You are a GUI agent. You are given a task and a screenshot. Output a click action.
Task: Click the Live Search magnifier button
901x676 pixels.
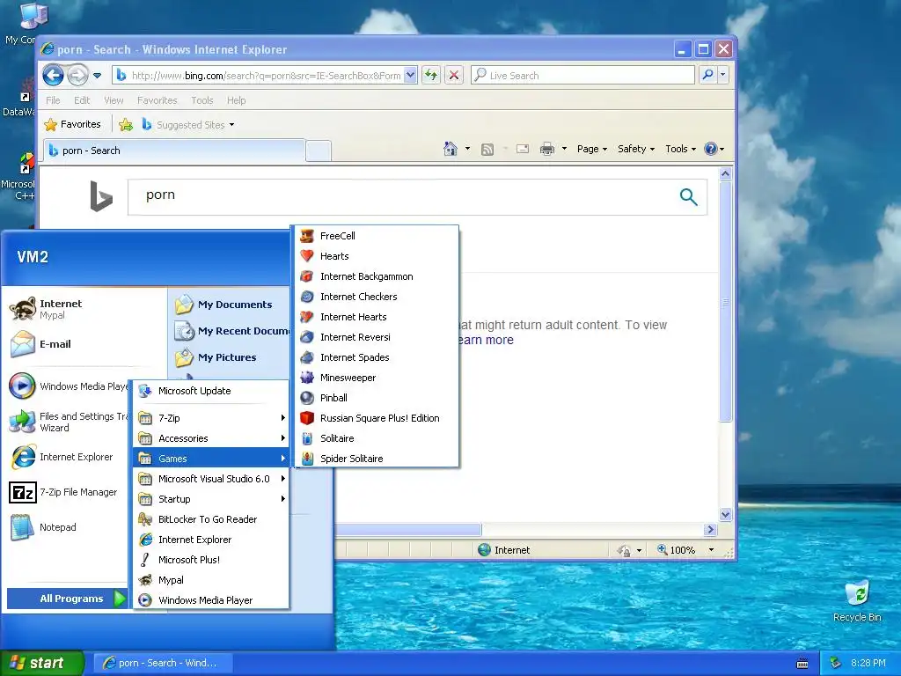[x=708, y=75]
